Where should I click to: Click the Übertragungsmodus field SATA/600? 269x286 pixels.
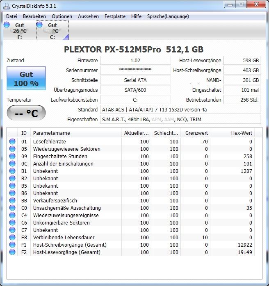point(135,90)
